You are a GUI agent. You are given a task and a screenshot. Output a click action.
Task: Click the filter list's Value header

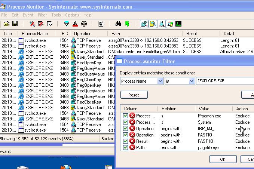(214, 109)
